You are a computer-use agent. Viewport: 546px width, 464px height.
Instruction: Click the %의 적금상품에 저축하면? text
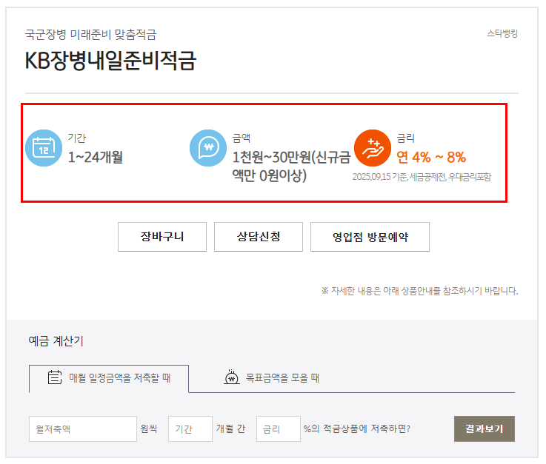tap(357, 428)
